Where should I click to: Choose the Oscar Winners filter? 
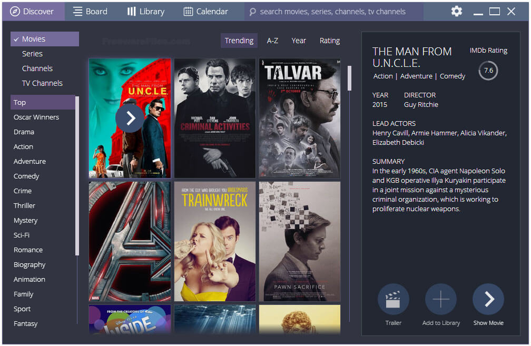coord(36,117)
